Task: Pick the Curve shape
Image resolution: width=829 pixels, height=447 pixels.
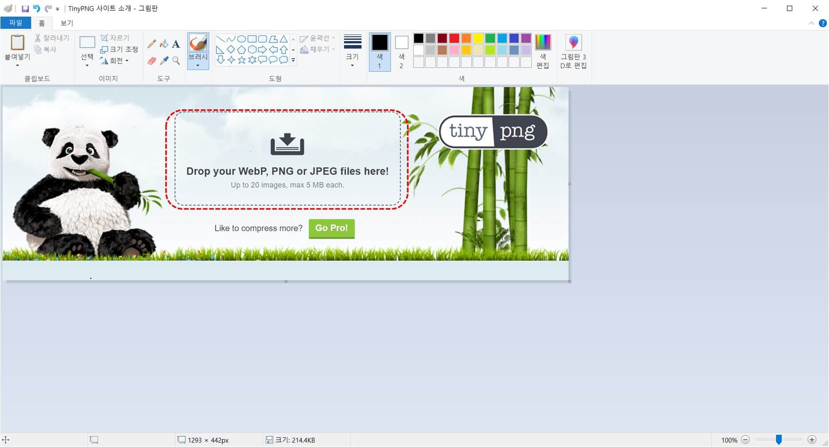Action: pyautogui.click(x=231, y=39)
